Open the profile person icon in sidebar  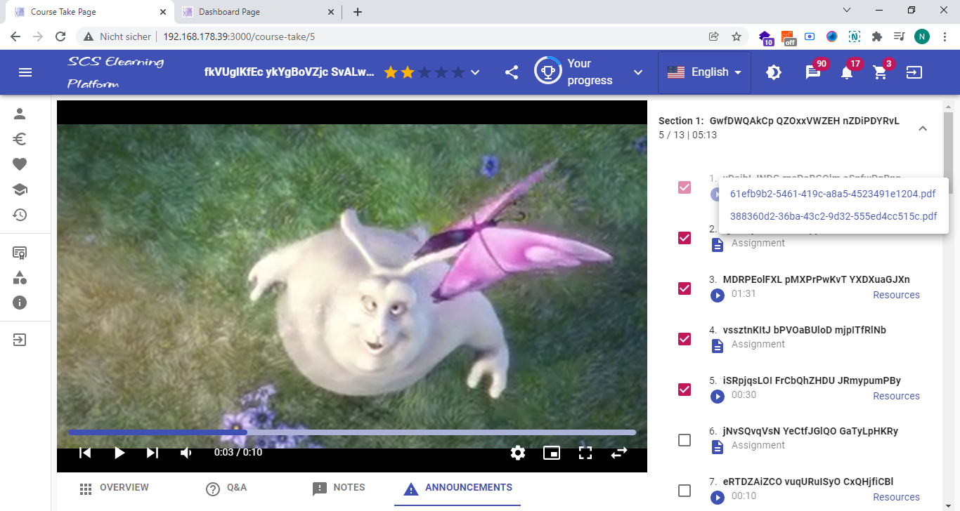(20, 114)
